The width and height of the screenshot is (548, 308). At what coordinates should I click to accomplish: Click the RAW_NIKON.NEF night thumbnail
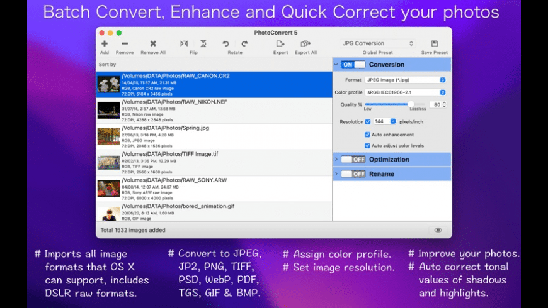click(x=108, y=111)
